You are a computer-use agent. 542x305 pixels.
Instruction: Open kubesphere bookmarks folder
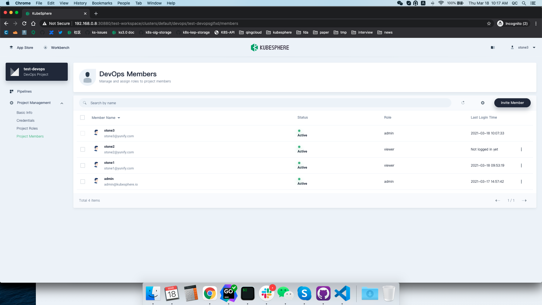[279, 32]
